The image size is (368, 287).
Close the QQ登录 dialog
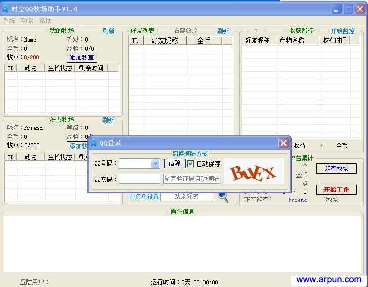click(x=283, y=143)
